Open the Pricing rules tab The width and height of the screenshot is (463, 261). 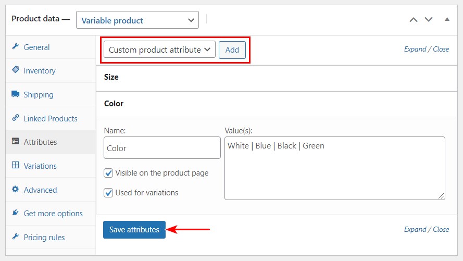coord(51,238)
